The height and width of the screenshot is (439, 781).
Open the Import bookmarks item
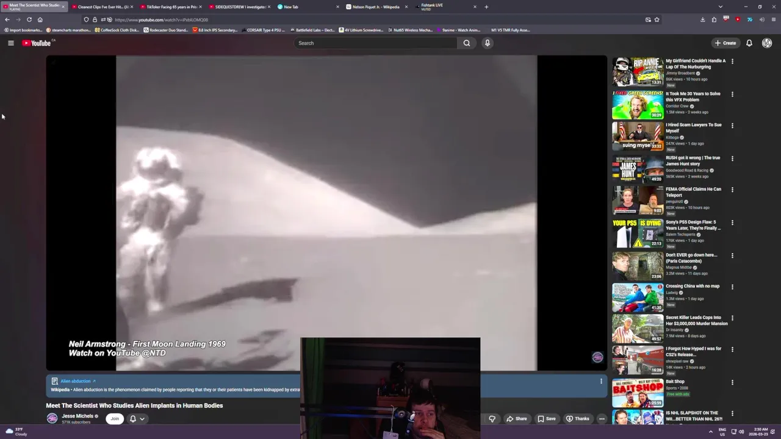click(x=23, y=30)
